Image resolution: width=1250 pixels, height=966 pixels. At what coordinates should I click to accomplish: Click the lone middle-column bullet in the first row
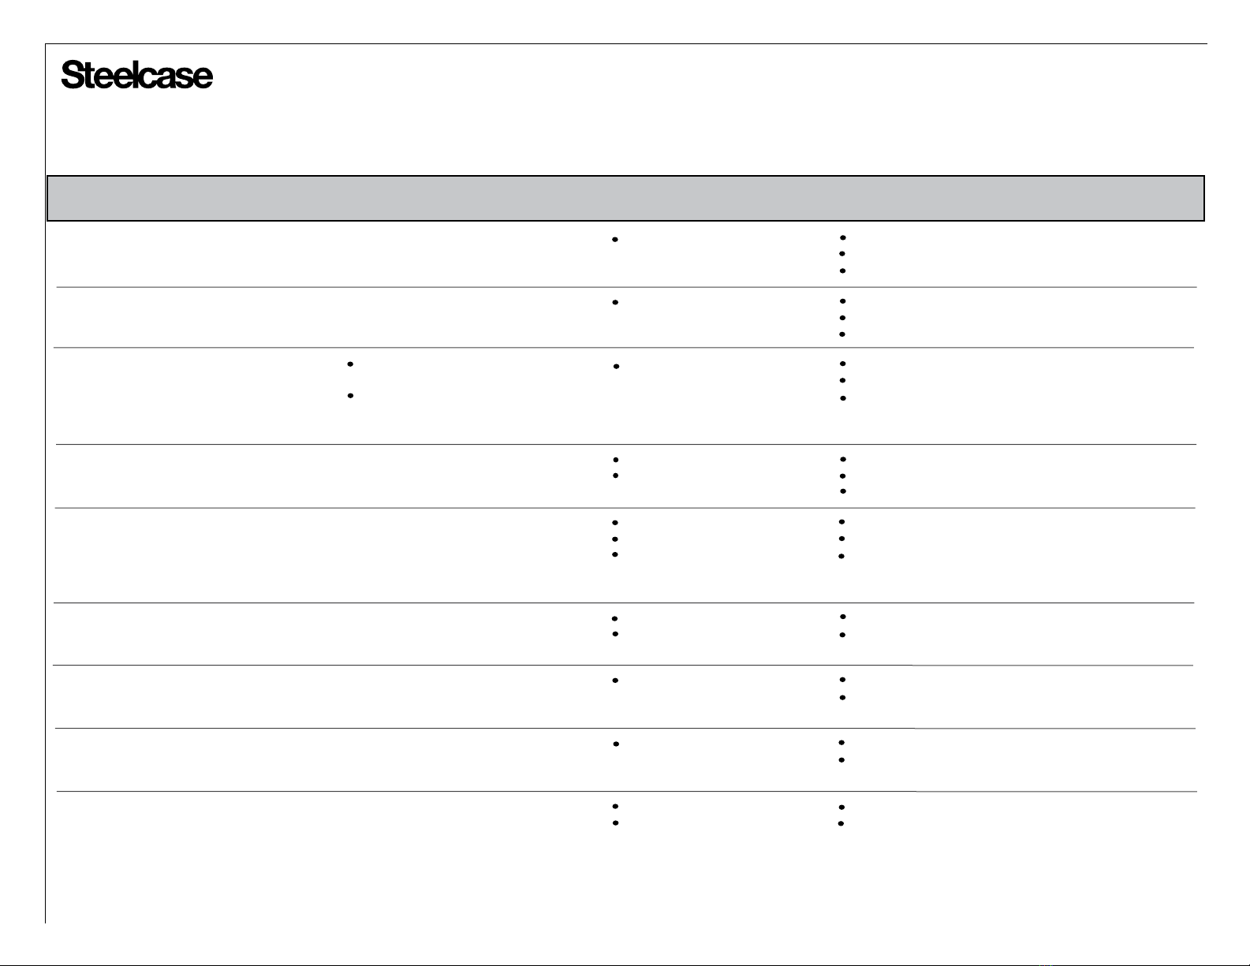tap(614, 239)
